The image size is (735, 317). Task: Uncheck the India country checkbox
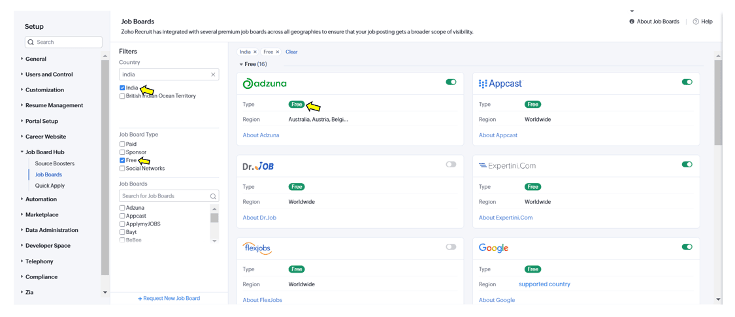coord(122,88)
